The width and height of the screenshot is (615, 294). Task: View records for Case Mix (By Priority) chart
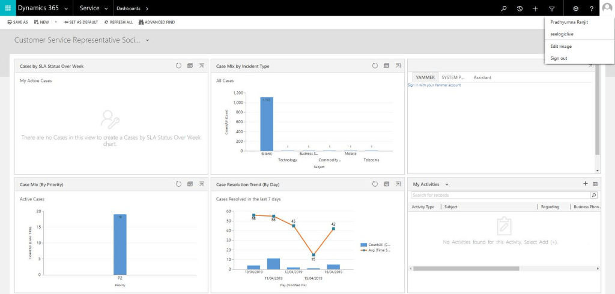pos(190,184)
